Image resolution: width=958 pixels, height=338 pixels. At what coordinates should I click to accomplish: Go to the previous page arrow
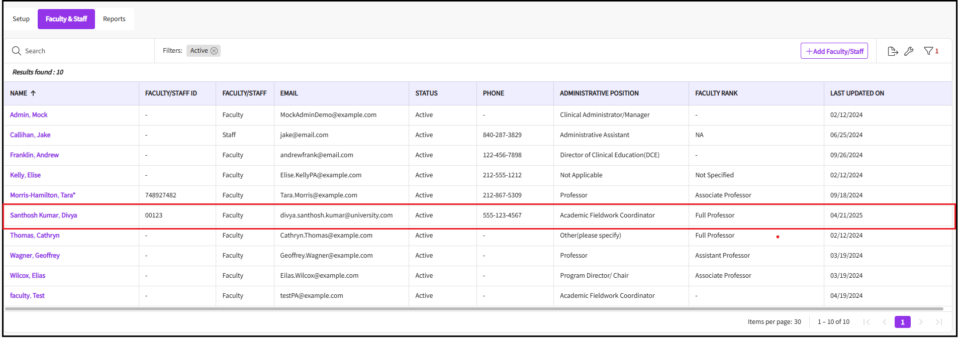(x=884, y=322)
